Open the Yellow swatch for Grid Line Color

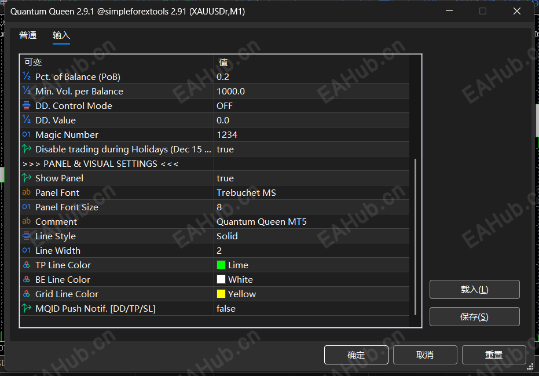221,294
